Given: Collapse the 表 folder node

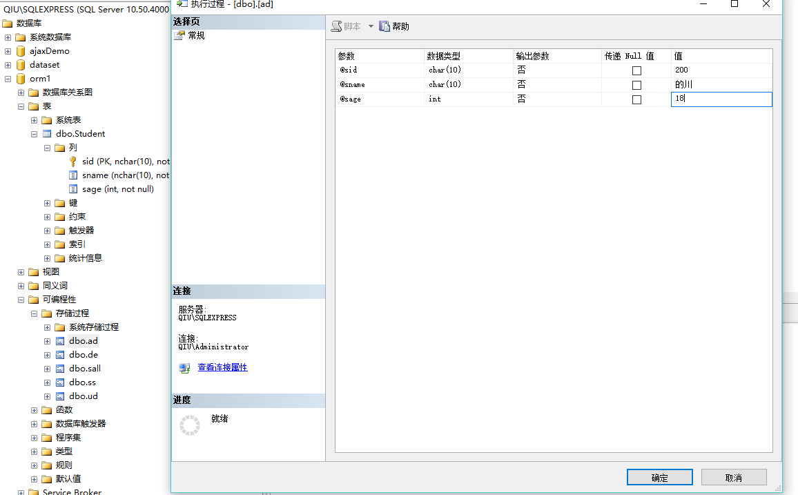Looking at the screenshot, I should point(21,106).
